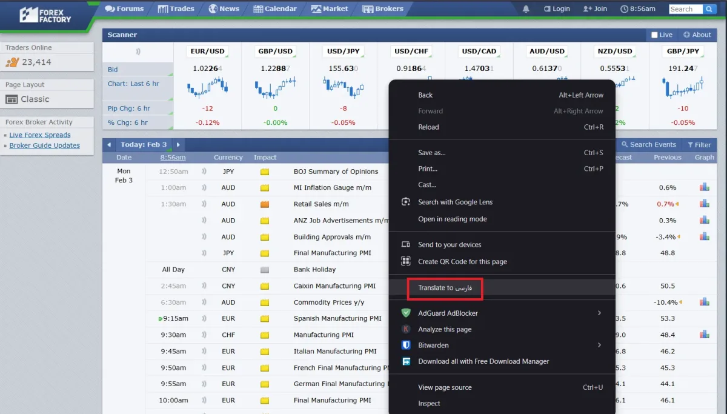Open the News tab
The width and height of the screenshot is (727, 414).
click(224, 9)
